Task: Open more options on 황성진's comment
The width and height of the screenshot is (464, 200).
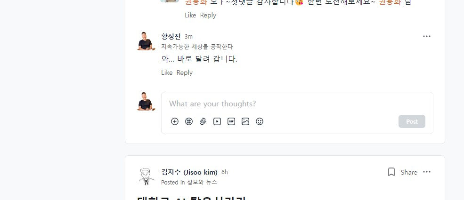Action: 427,36
